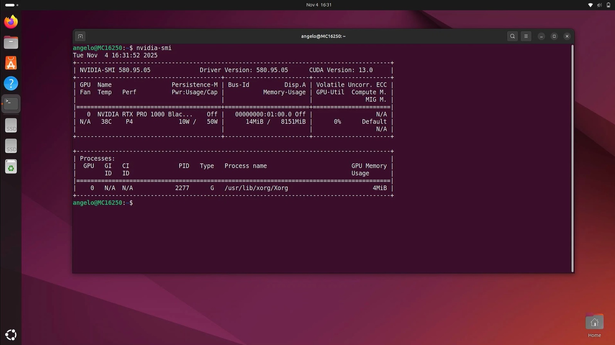Open the terminal hamburger menu

526,36
